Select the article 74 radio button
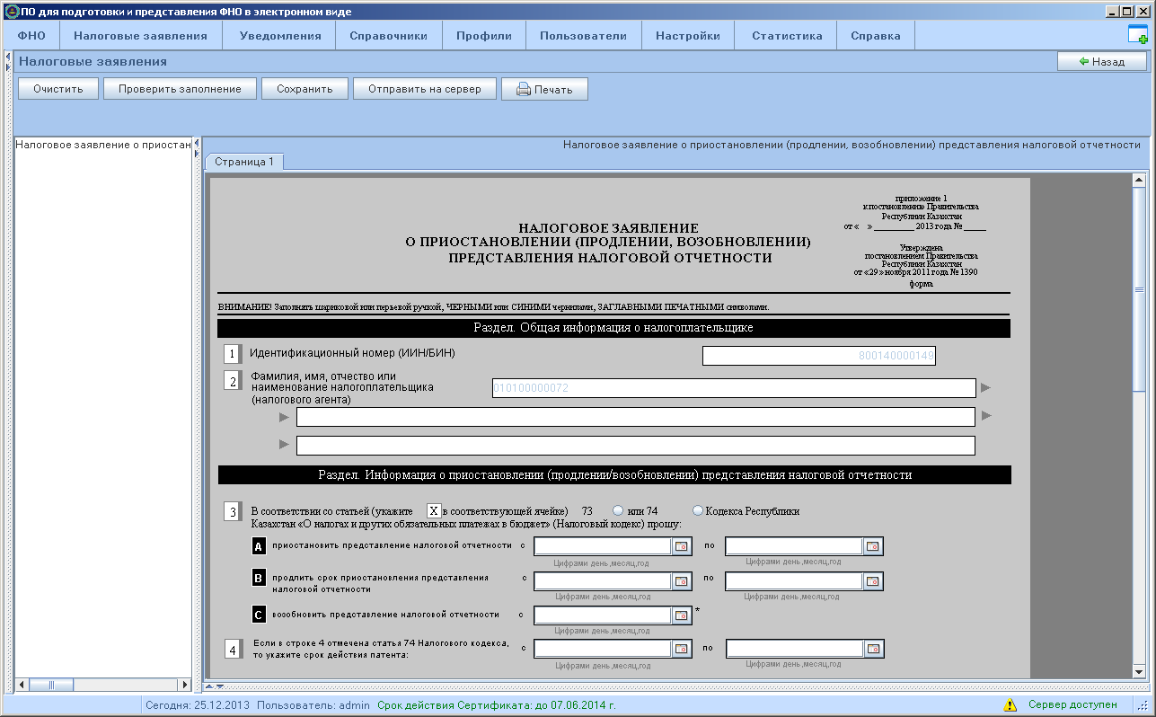The height and width of the screenshot is (717, 1156). tap(698, 511)
